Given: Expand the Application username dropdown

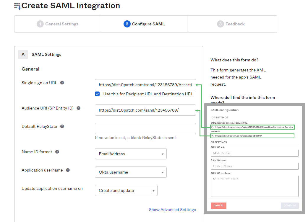Looking at the screenshot, I should (x=131, y=172).
